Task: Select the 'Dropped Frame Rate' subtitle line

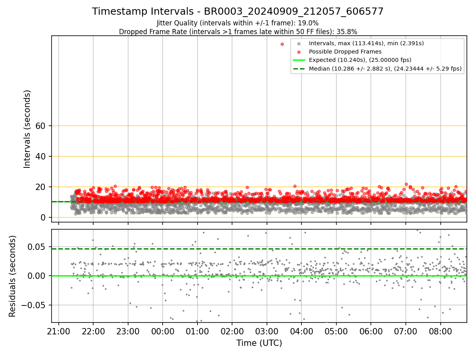Action: (238, 32)
